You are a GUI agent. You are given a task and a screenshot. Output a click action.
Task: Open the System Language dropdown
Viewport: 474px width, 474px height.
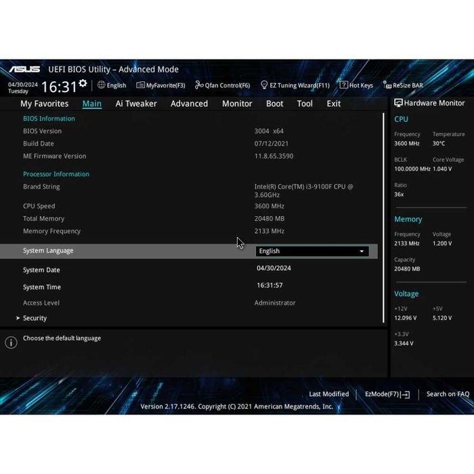pyautogui.click(x=312, y=251)
